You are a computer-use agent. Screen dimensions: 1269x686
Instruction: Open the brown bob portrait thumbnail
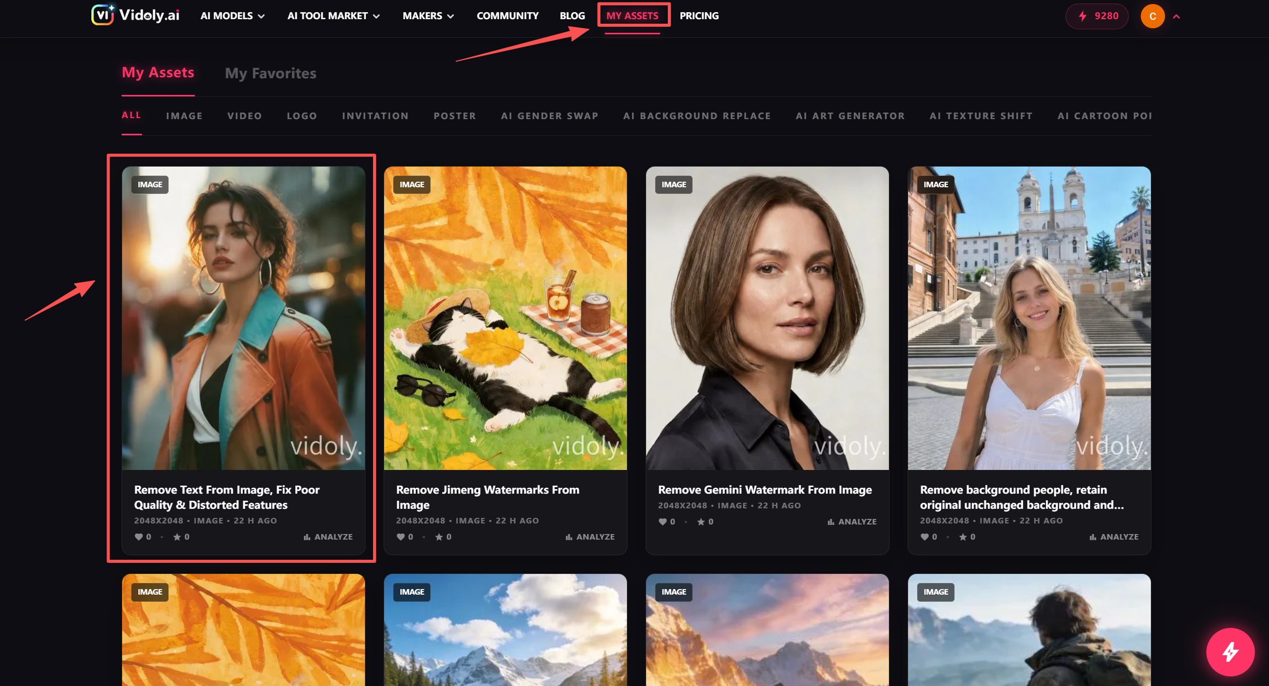pos(767,318)
